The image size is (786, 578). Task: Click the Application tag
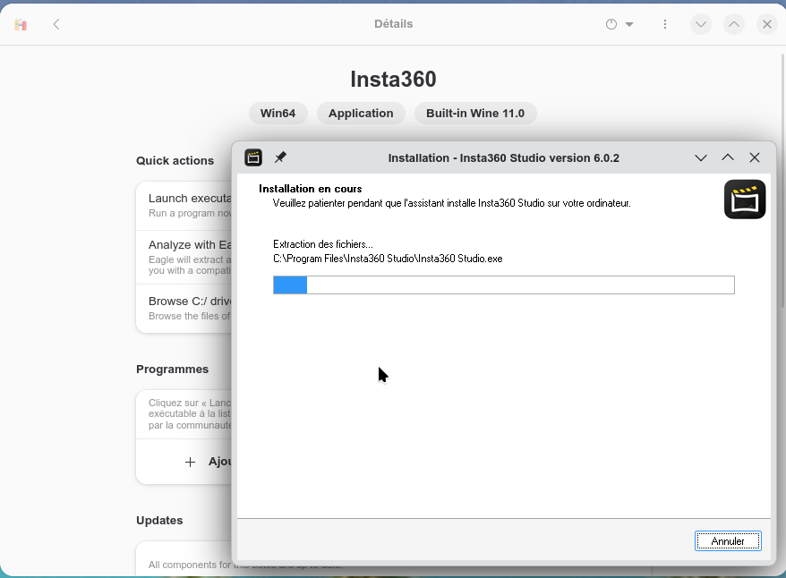click(361, 114)
